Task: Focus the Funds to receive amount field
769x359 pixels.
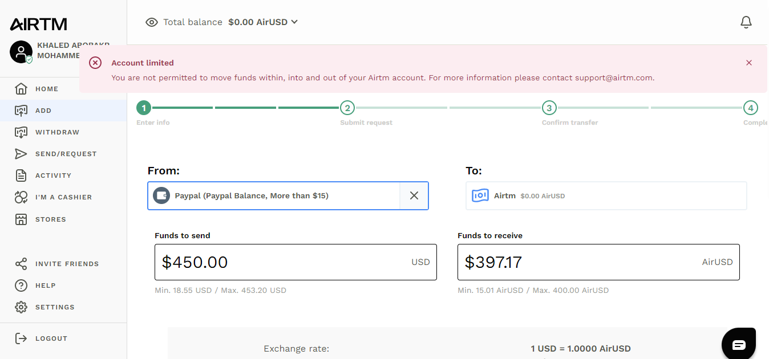Action: [598, 262]
